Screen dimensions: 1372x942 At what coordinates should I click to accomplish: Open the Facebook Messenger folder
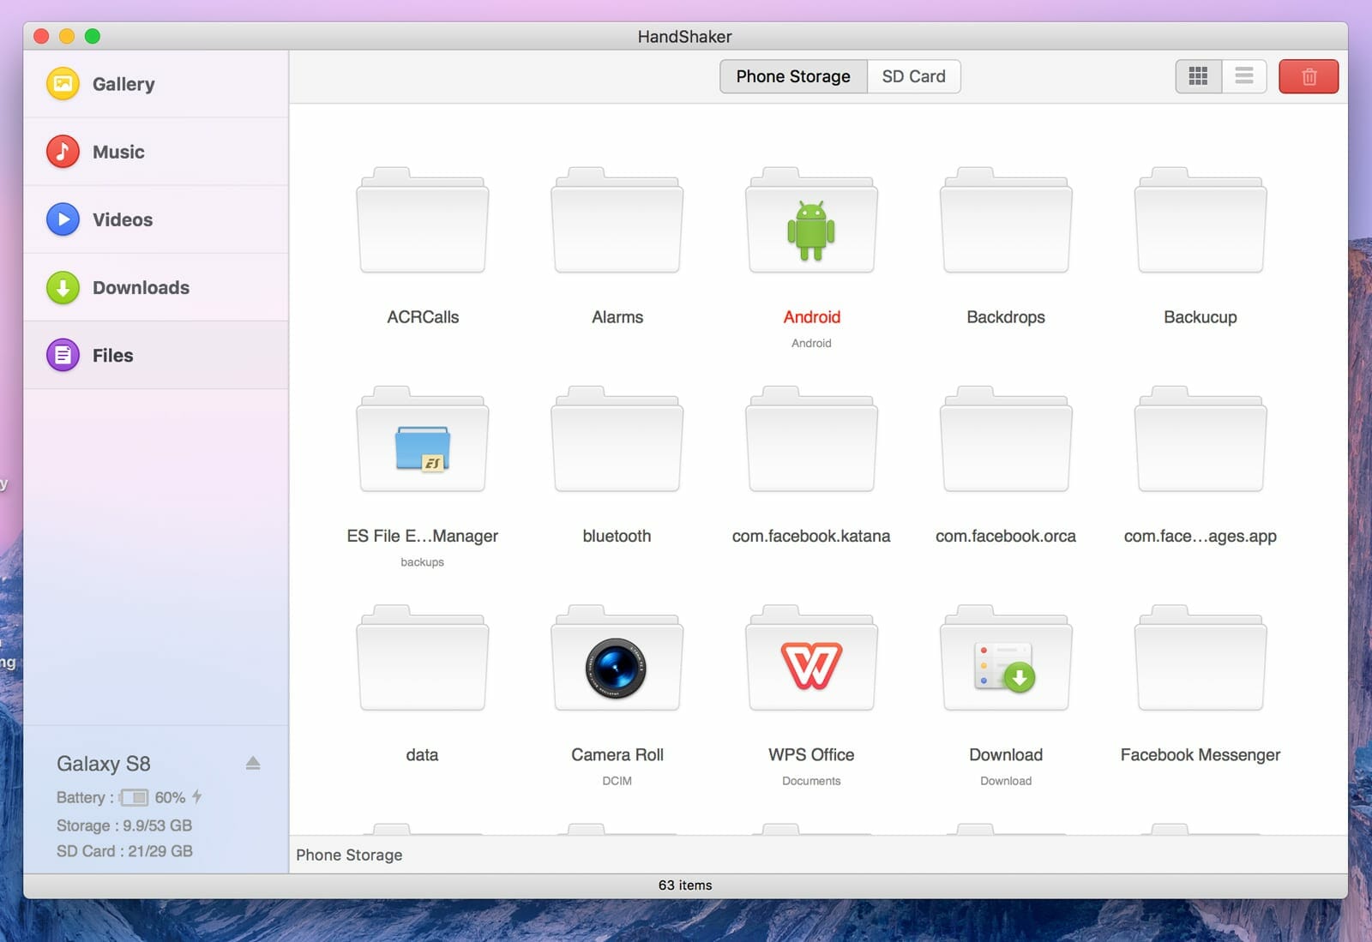(x=1199, y=660)
